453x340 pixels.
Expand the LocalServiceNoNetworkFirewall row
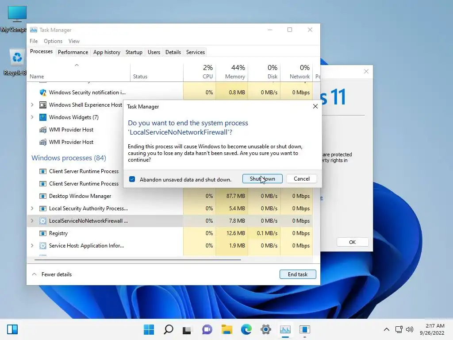pyautogui.click(x=32, y=221)
